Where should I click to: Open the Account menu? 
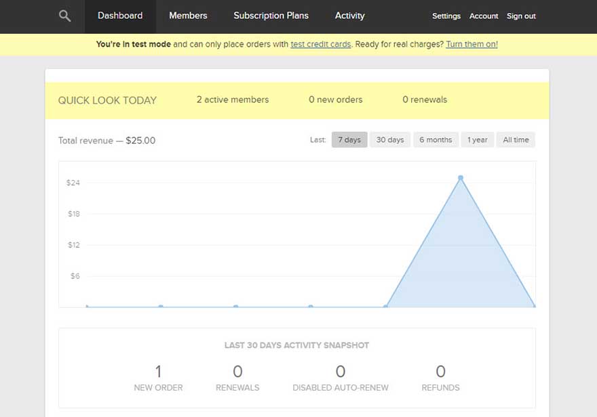coord(484,16)
